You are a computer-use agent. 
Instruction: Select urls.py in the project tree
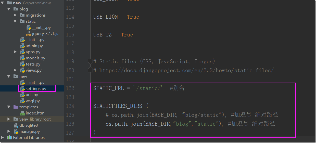[x=32, y=95]
